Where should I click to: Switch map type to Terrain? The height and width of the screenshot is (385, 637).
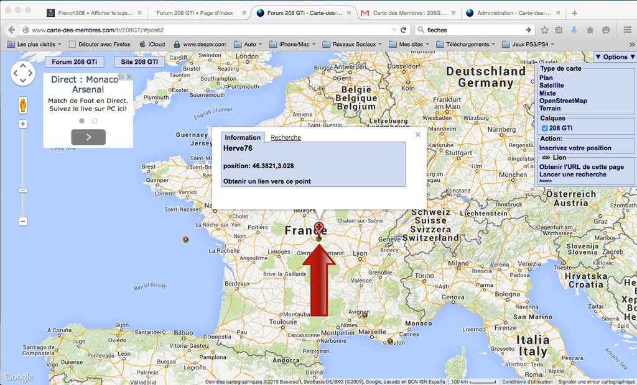point(550,108)
